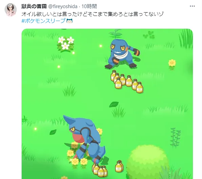Click the Snorlax hashtag emoji icon
202x179 pixels.
click(69, 21)
